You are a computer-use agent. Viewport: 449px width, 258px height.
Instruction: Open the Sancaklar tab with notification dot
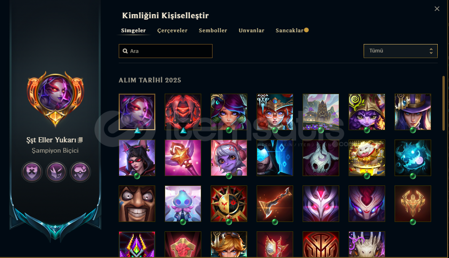pos(292,30)
